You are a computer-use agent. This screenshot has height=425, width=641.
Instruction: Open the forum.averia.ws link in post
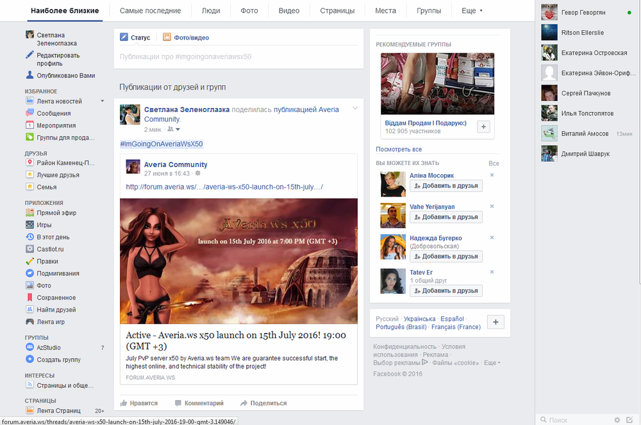coord(224,187)
